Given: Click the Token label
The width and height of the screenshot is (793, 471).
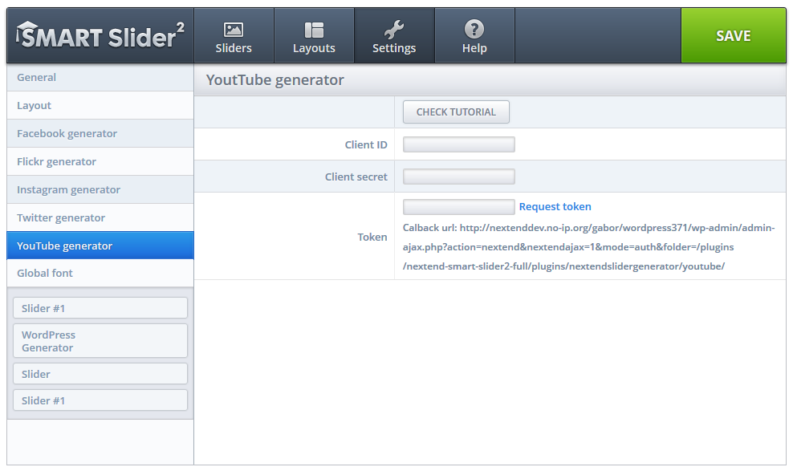Looking at the screenshot, I should point(372,237).
